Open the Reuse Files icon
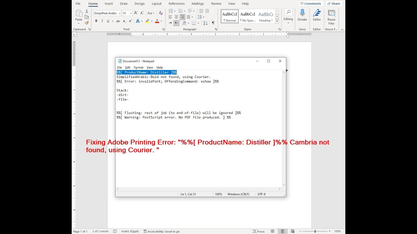Screen dimensions: 417x234 331,13
